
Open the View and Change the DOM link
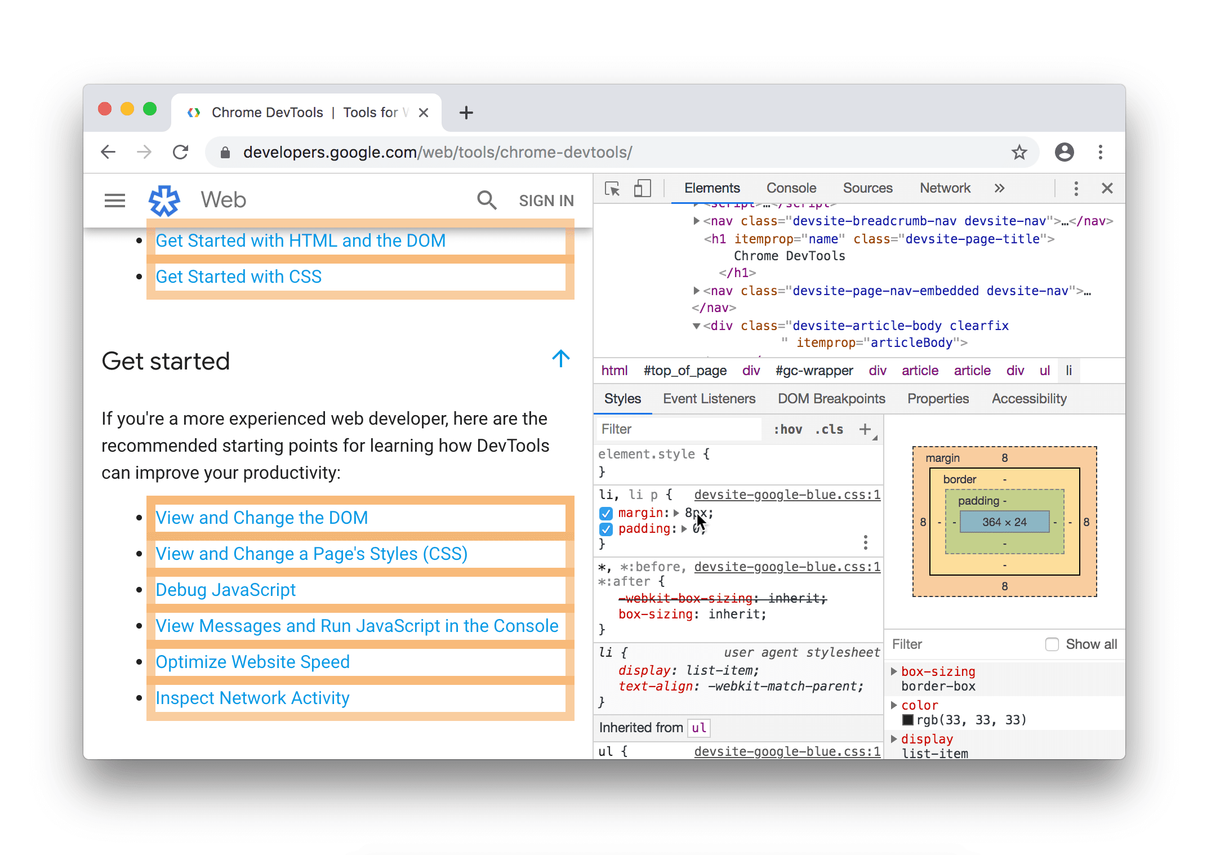pos(262,517)
